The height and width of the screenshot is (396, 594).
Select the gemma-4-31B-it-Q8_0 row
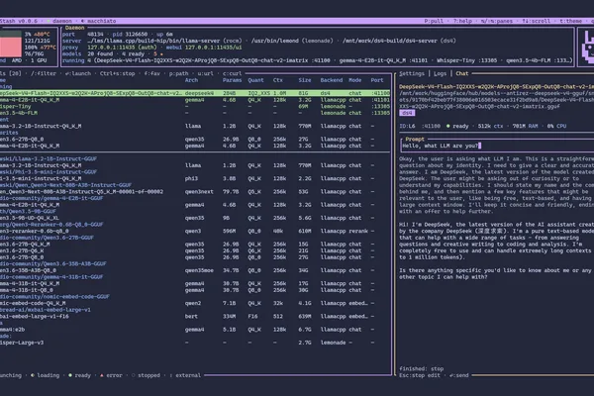click(x=195, y=290)
